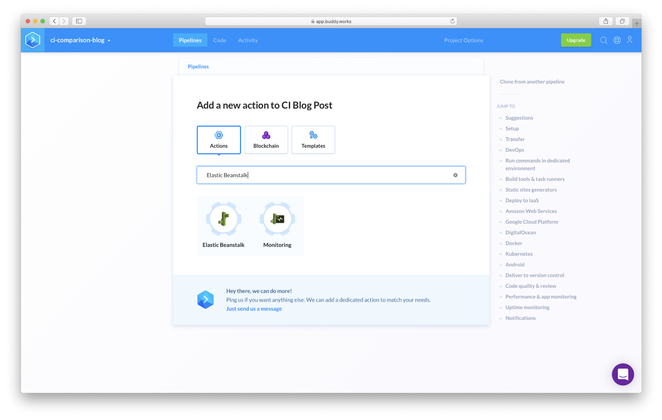Jump to Deploy to IaaS
The image size is (662, 420).
coord(522,201)
